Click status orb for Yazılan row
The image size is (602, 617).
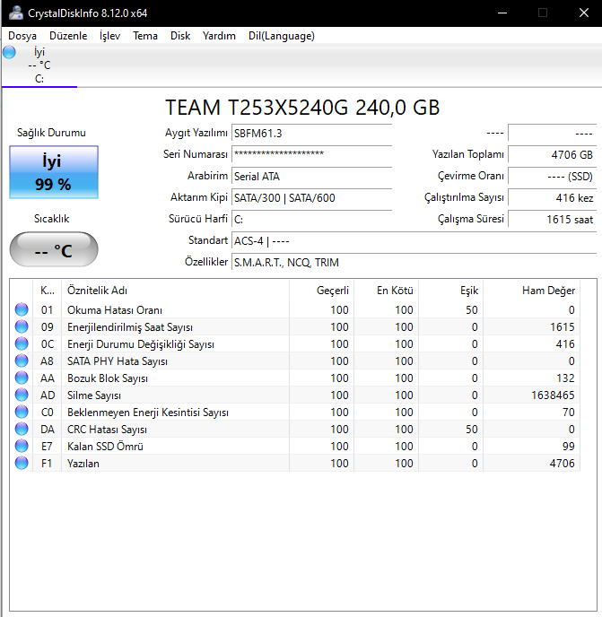pos(22,463)
